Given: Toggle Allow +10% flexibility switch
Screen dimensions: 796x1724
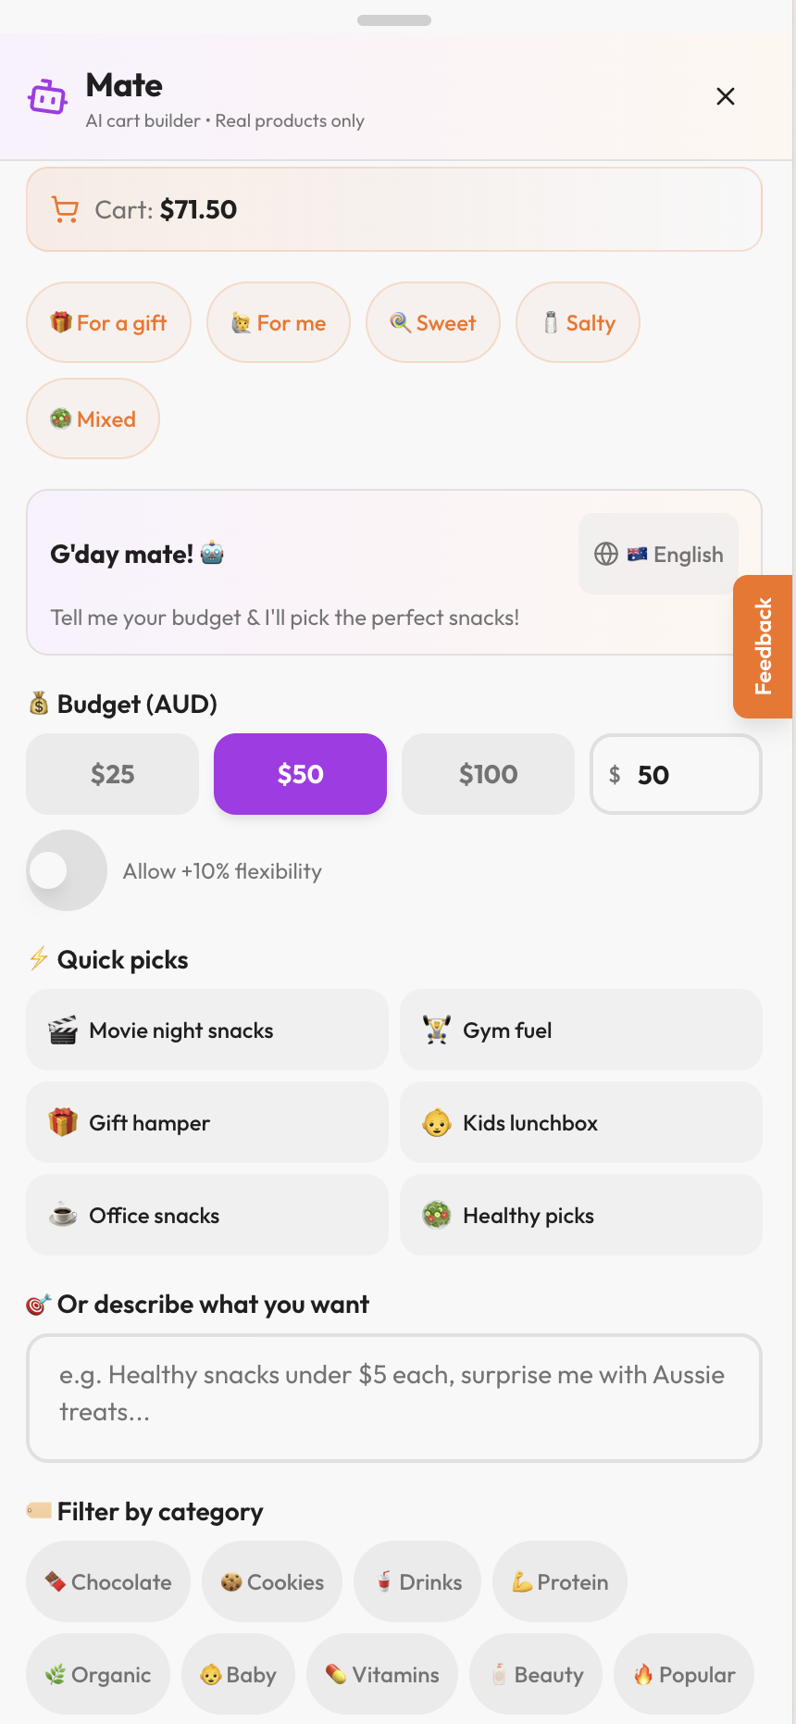Looking at the screenshot, I should tap(67, 870).
